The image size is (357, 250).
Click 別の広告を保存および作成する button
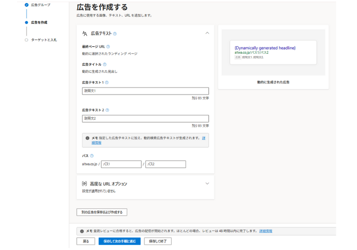102,212
